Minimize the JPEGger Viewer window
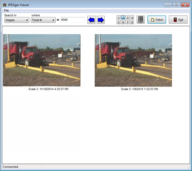Image resolution: width=192 pixels, height=171 pixels. tap(168, 5)
